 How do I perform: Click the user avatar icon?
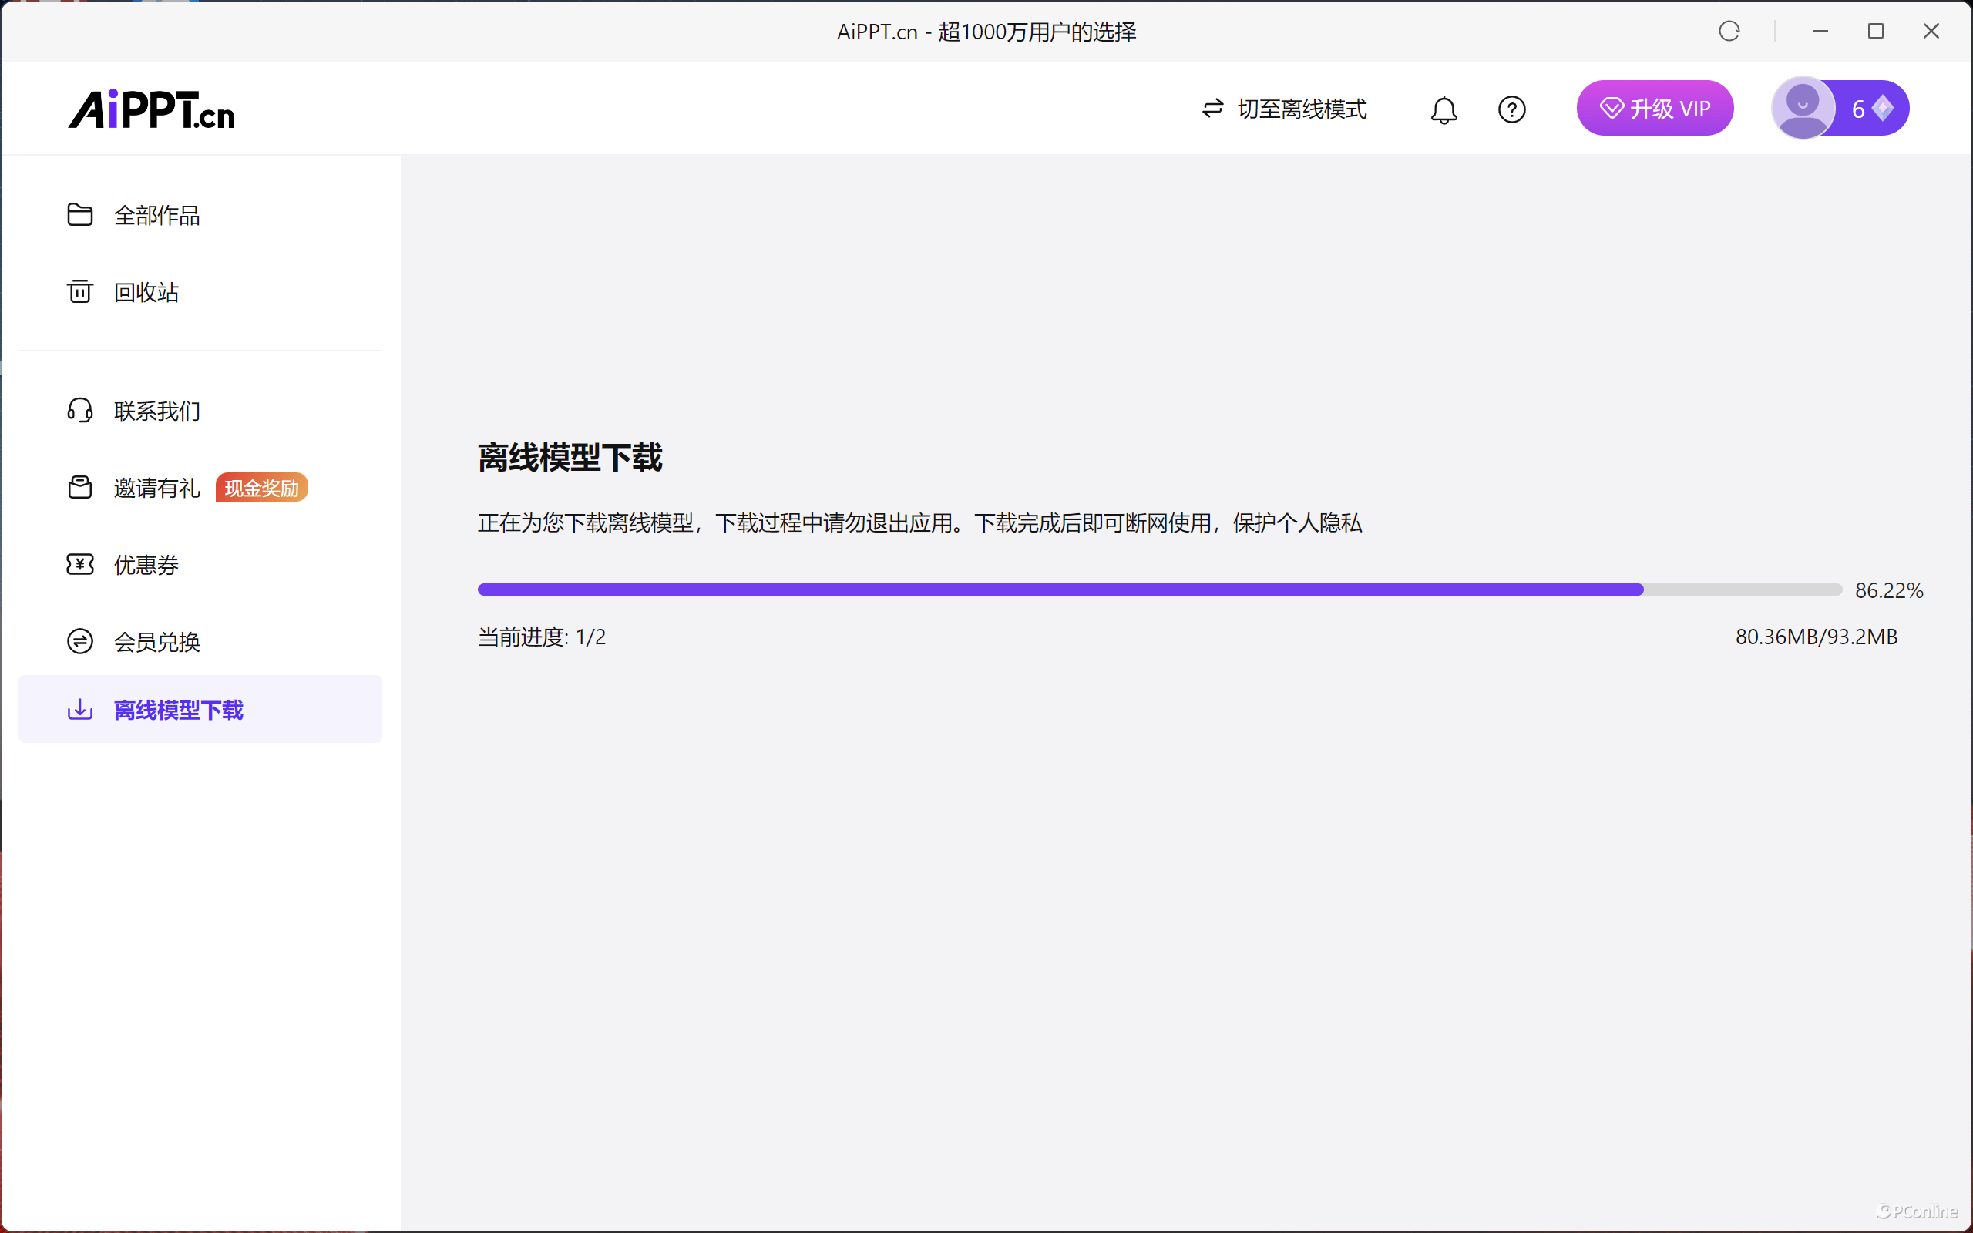1802,108
